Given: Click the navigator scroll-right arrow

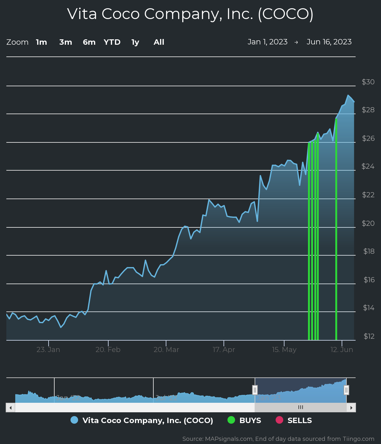Looking at the screenshot, I should pyautogui.click(x=351, y=408).
